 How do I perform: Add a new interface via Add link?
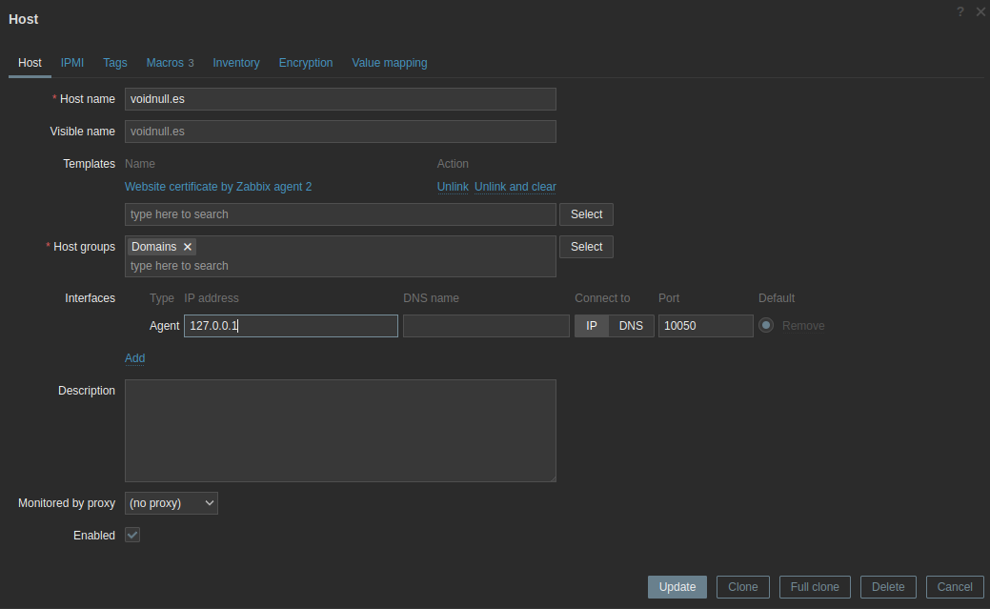[x=134, y=358]
